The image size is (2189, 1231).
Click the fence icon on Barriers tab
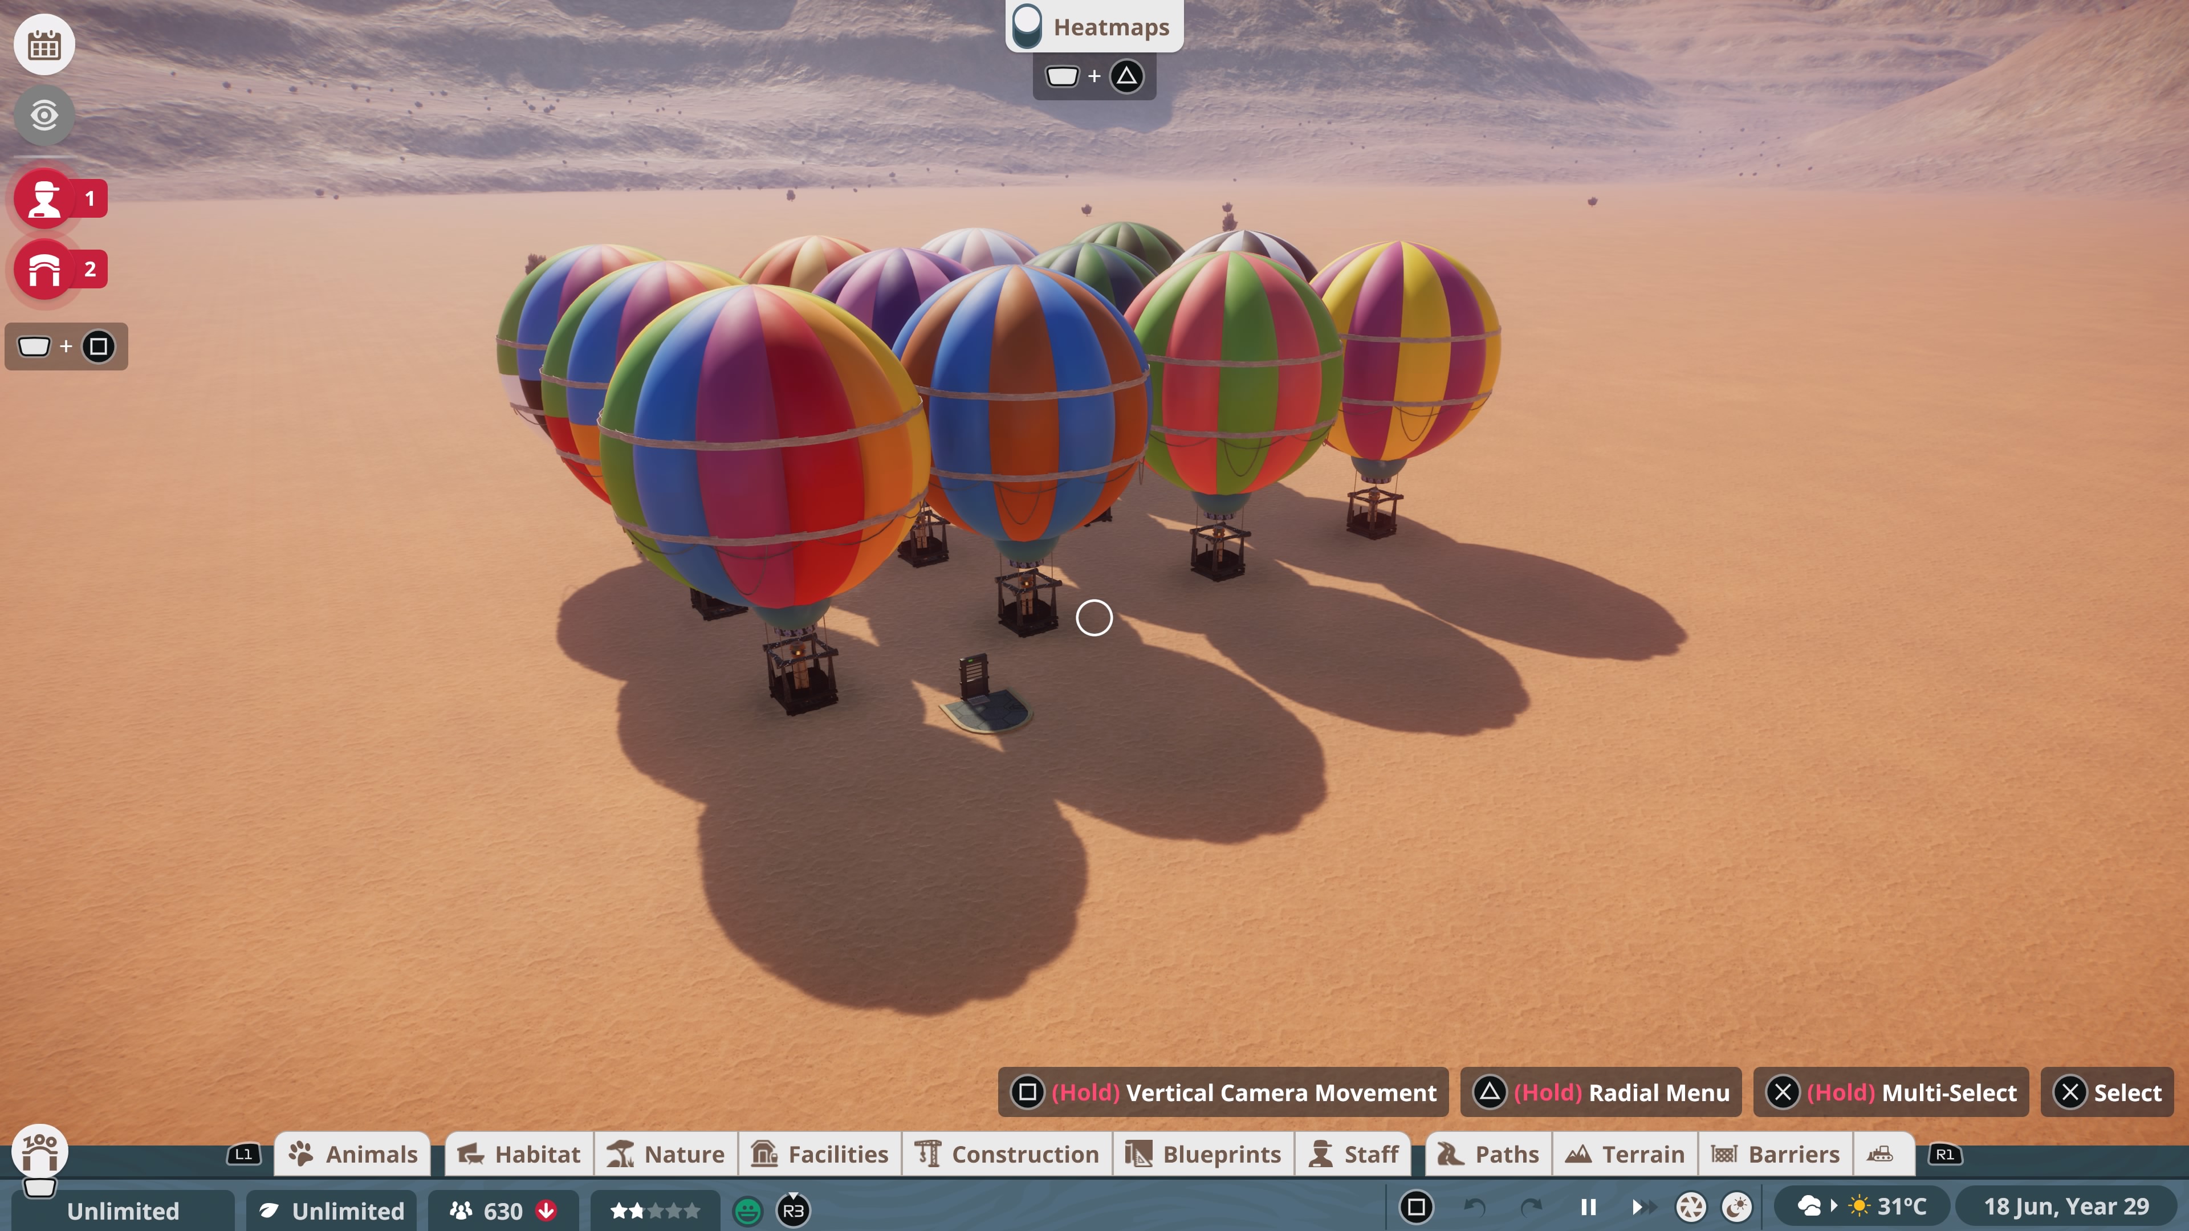click(x=1724, y=1153)
